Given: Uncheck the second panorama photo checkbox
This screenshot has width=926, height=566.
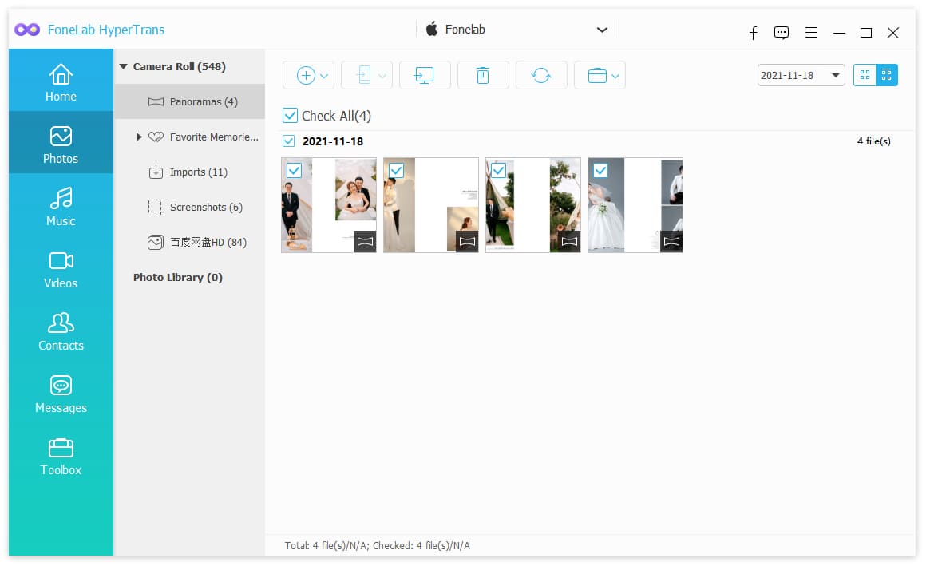Looking at the screenshot, I should click(x=396, y=171).
